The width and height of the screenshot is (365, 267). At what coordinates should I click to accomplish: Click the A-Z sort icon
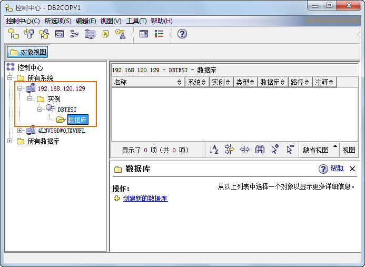214,150
